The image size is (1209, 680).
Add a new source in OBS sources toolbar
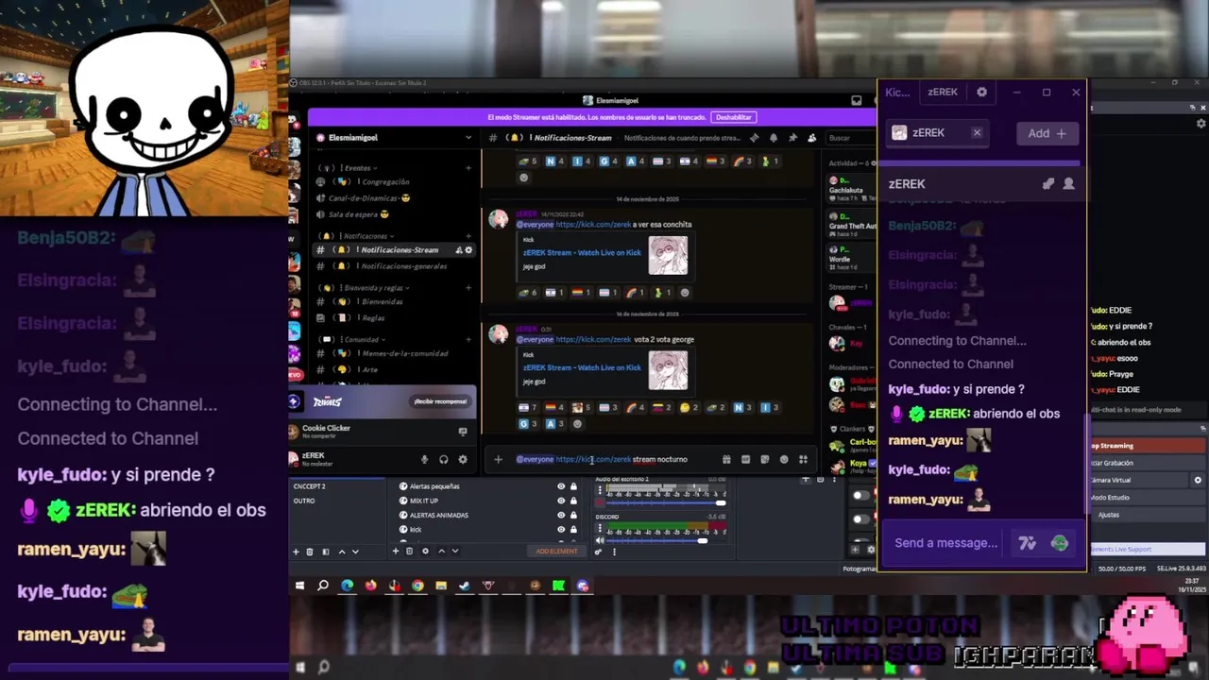pyautogui.click(x=395, y=552)
